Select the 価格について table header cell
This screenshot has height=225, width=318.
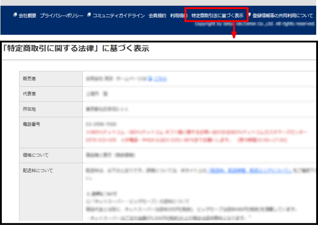51,155
